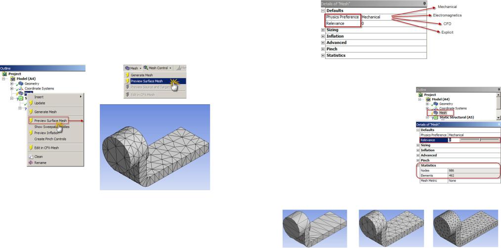Expand Advanced in blue-titled Details panel
The width and height of the screenshot is (501, 248).
(418, 155)
